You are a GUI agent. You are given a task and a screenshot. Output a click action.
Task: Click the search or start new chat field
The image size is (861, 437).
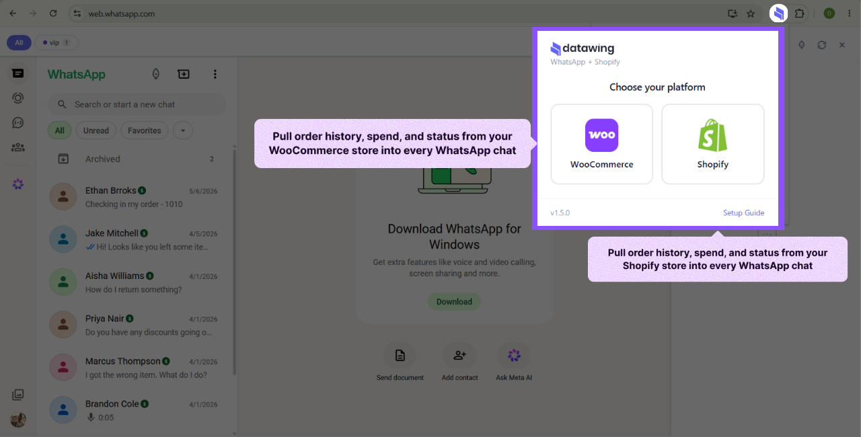coord(137,104)
